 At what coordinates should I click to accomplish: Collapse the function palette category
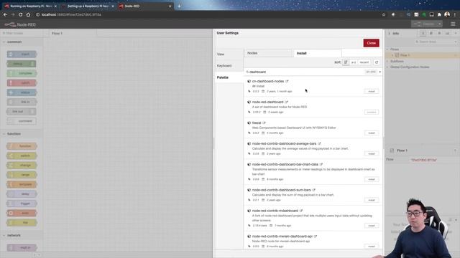click(x=4, y=134)
